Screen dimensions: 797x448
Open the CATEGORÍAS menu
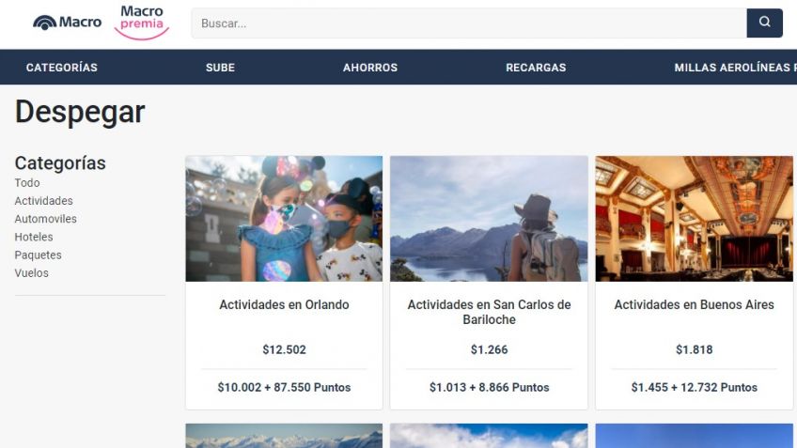coord(61,68)
